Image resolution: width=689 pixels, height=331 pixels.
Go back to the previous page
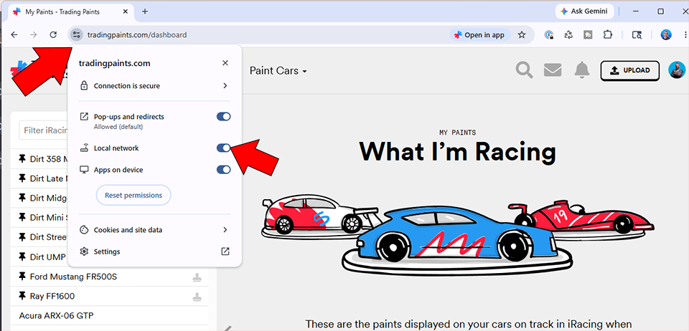click(14, 34)
